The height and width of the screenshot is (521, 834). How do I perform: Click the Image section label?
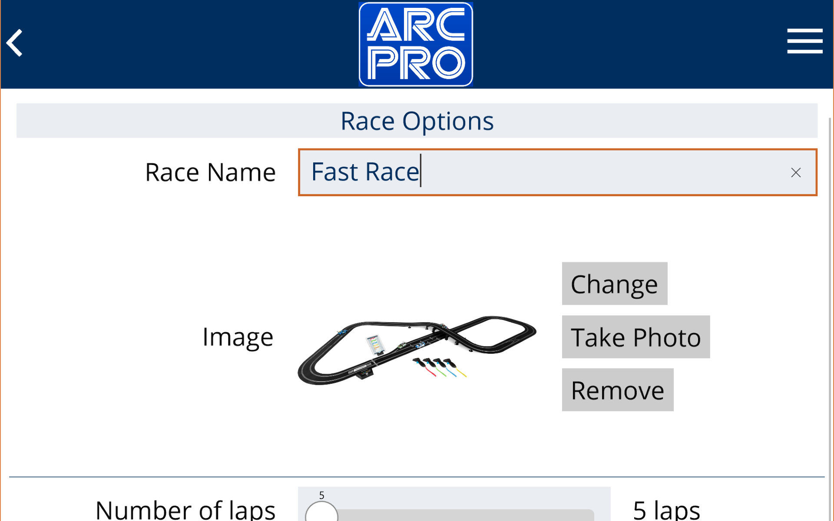point(238,336)
